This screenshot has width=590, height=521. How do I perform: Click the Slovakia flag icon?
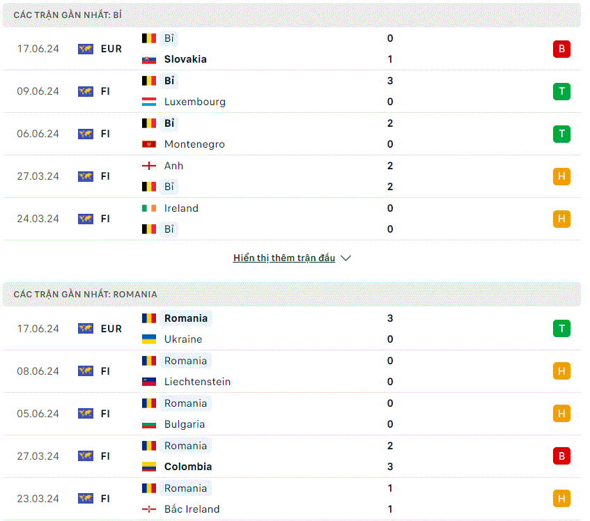click(x=149, y=59)
